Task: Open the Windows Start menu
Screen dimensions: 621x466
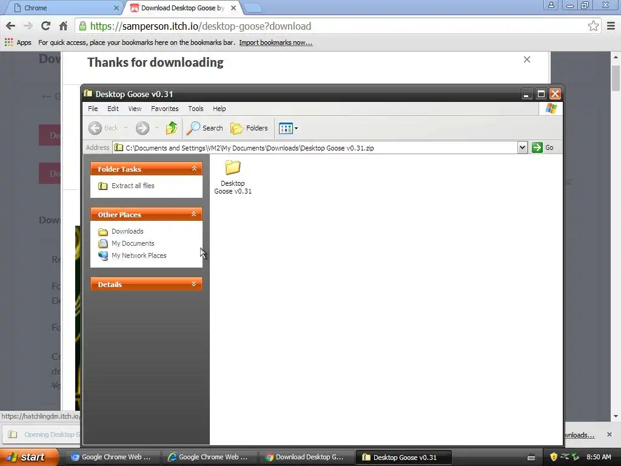Action: coord(29,457)
